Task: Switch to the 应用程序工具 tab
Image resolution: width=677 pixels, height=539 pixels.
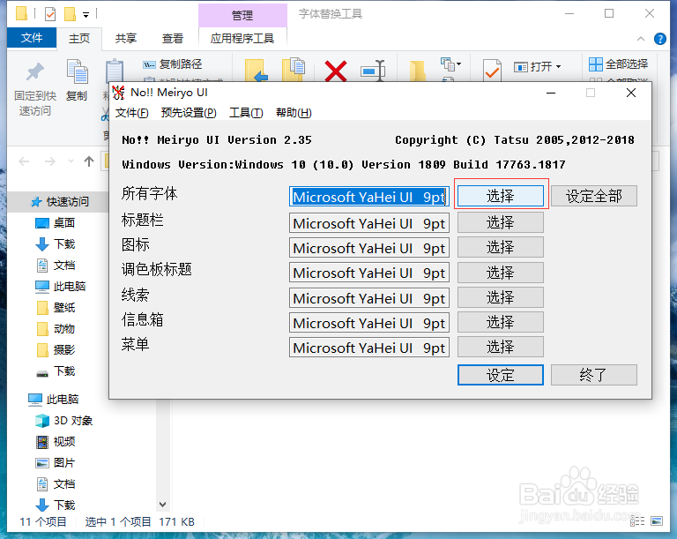Action: click(x=242, y=39)
